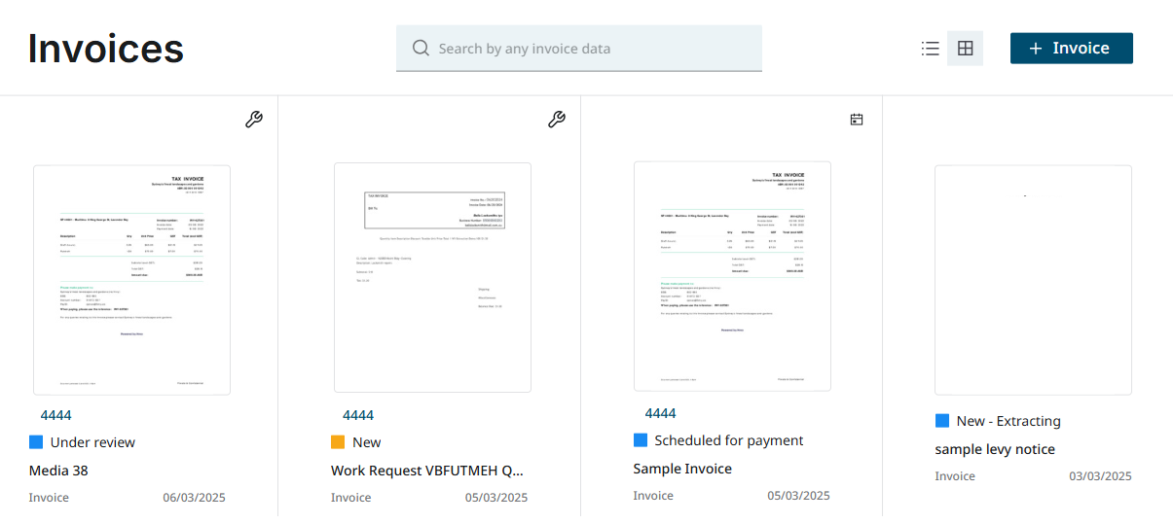Viewport: 1173px width, 524px height.
Task: Click calendar icon on Sample Invoice card
Action: 857,120
